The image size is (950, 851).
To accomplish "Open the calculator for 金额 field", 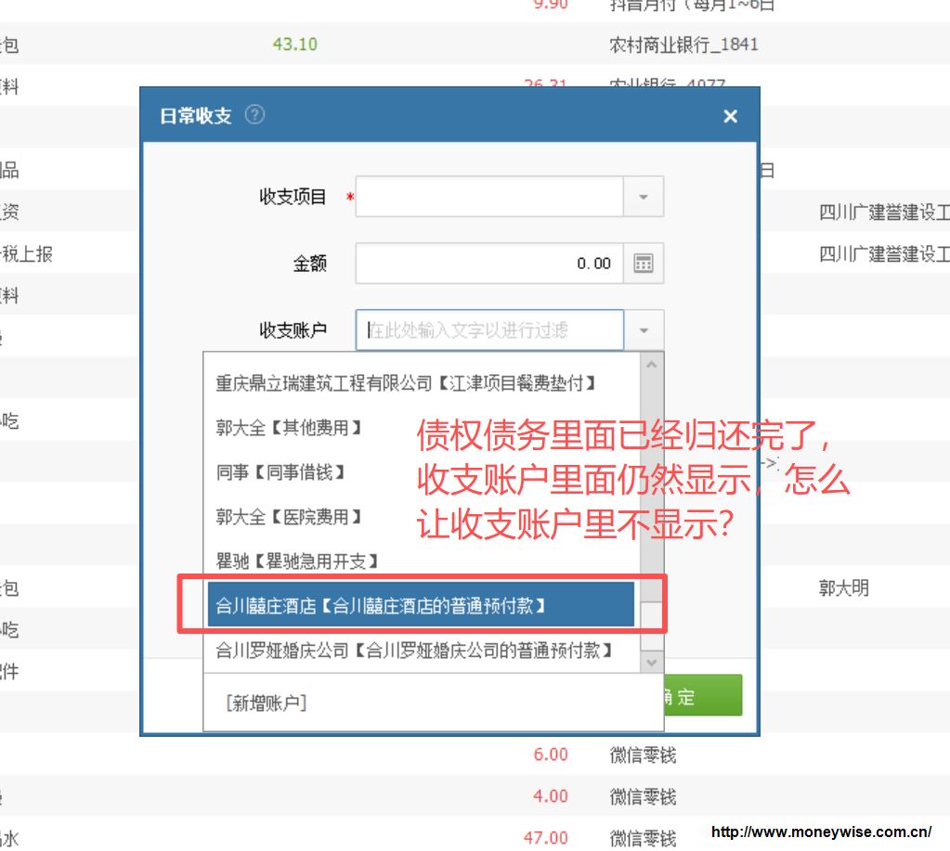I will pyautogui.click(x=644, y=264).
